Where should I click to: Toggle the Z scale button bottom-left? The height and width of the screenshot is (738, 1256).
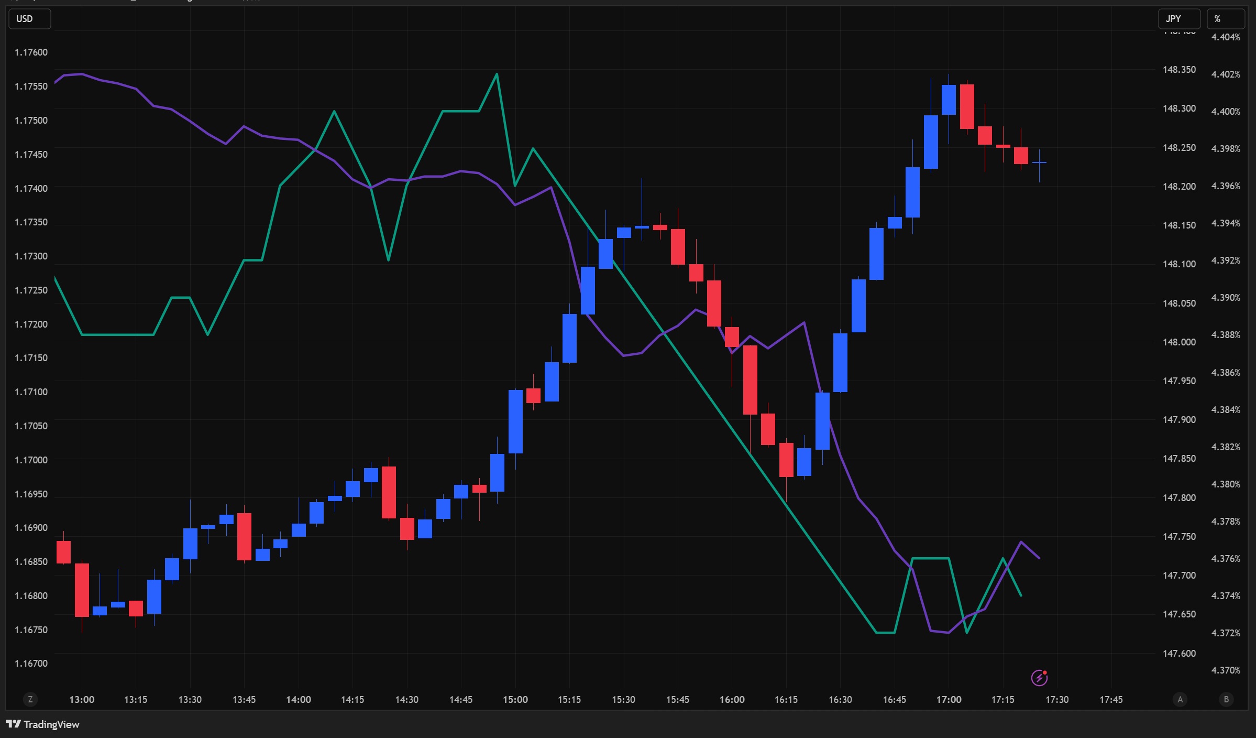click(x=30, y=699)
